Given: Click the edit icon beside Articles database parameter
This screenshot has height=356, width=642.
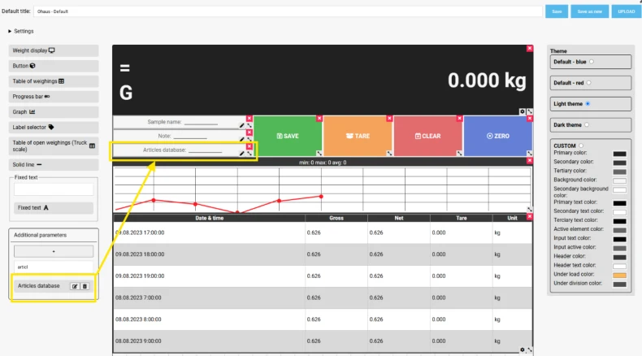Looking at the screenshot, I should coord(75,286).
